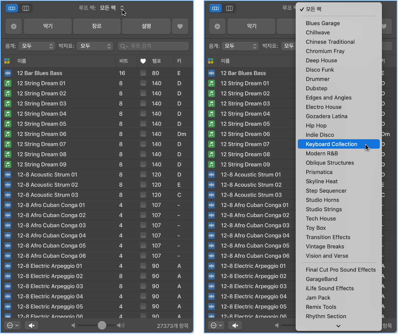398x334 pixels.
Task: Click loop type filter icon in left header
Action: click(x=7, y=61)
